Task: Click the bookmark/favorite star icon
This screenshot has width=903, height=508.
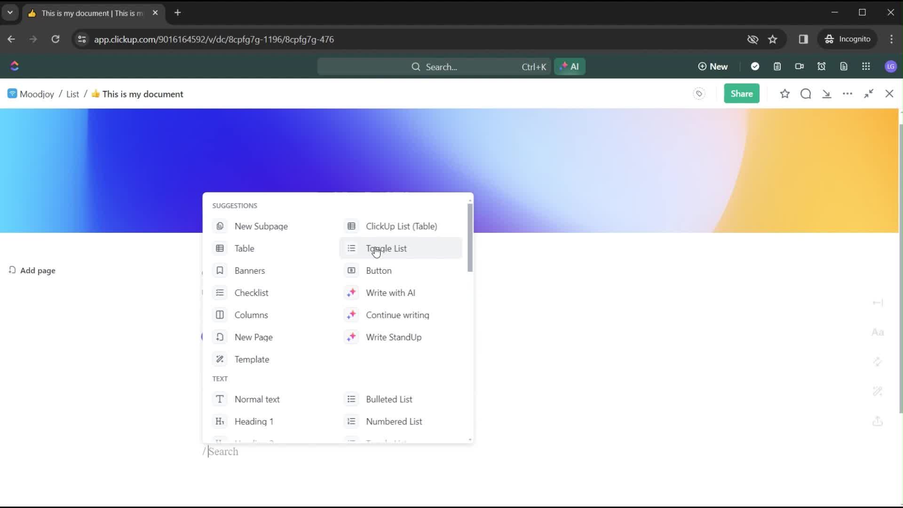Action: coord(784,94)
